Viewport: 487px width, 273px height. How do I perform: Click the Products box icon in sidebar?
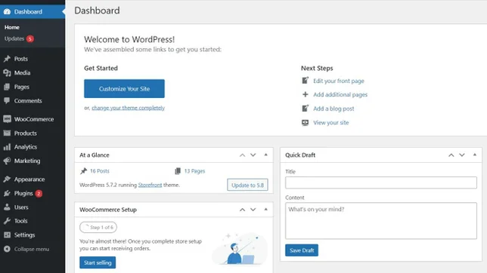tap(7, 133)
